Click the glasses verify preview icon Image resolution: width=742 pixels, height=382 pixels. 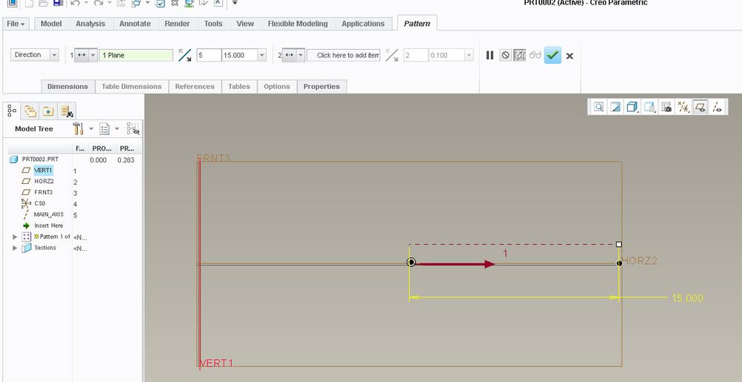coord(536,56)
